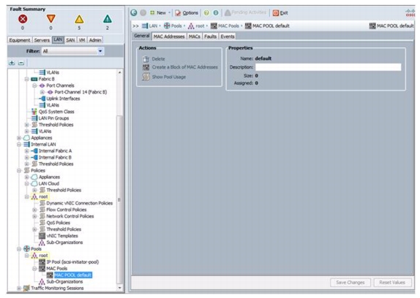Click tree scrollbar down arrow

tap(119, 288)
